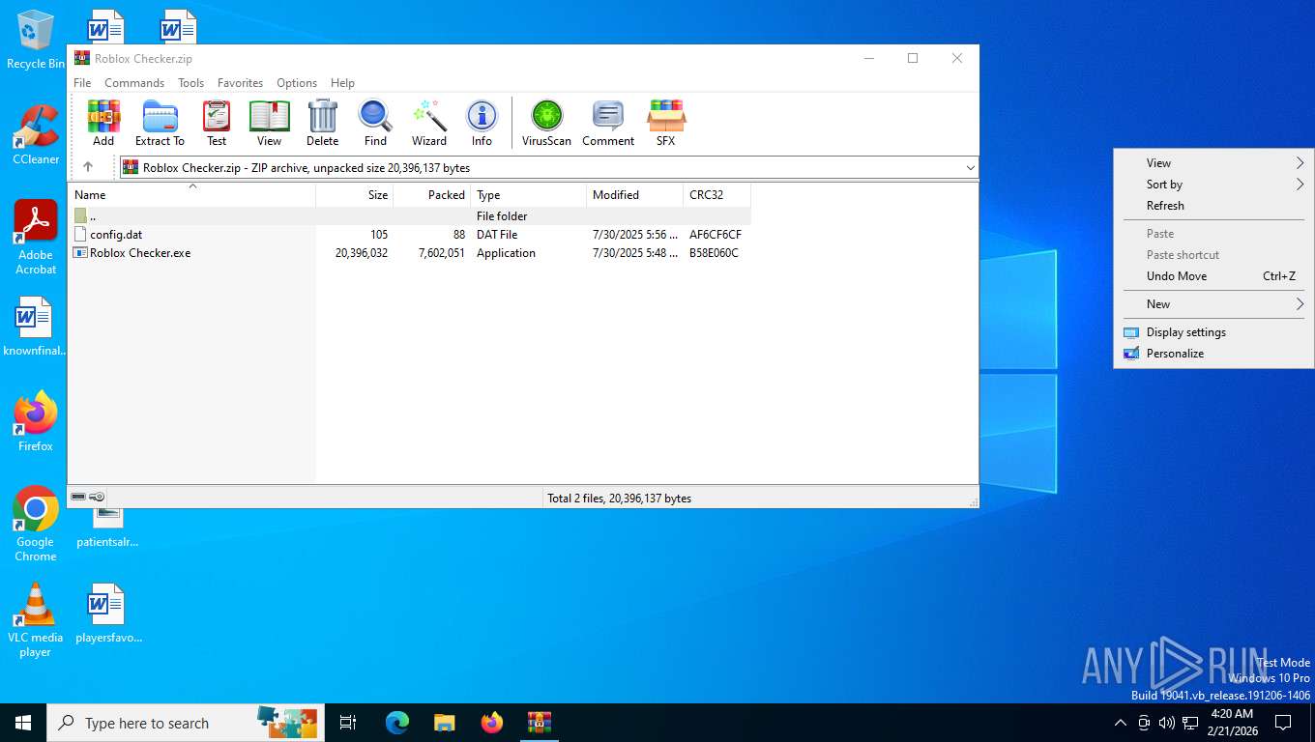
Task: Click the key icon in the WinRAR status bar
Action: 98,497
